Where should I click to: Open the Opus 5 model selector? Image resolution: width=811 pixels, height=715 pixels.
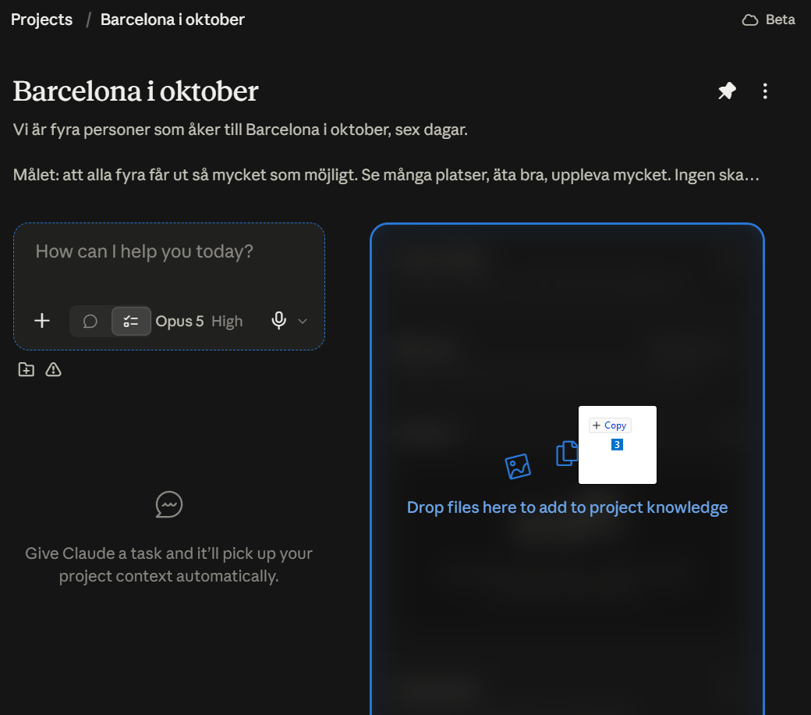(x=179, y=322)
